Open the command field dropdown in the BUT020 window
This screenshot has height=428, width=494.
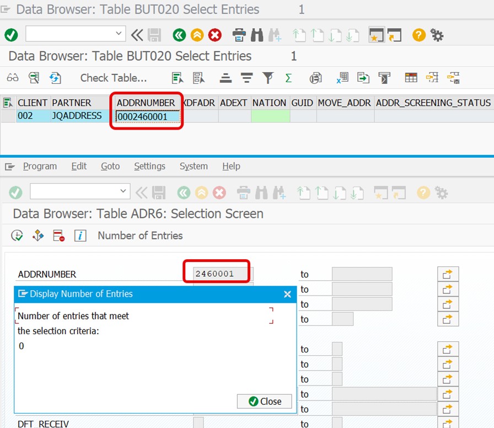click(119, 34)
